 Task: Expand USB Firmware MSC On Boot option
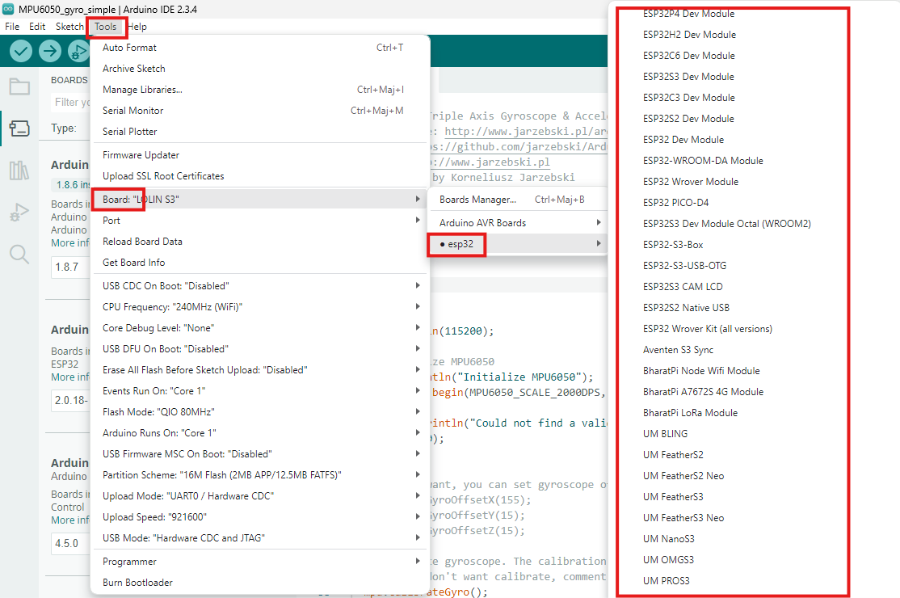260,454
